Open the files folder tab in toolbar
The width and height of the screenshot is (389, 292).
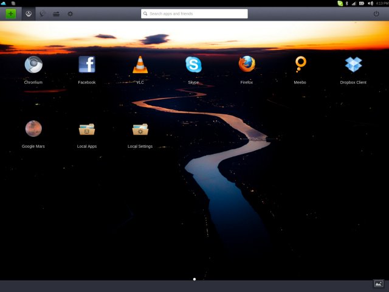click(x=57, y=14)
